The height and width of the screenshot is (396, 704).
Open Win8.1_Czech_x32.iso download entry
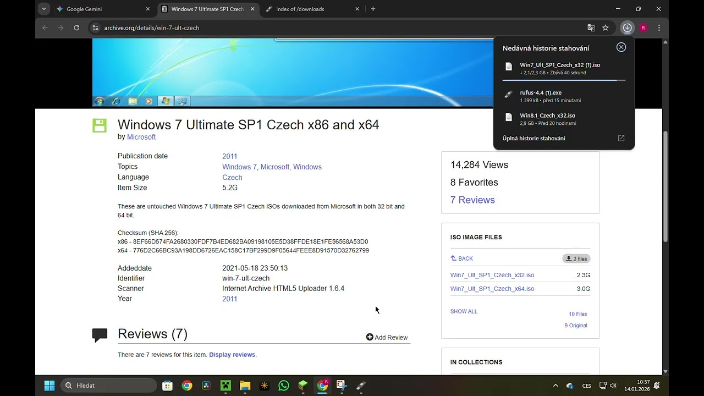tap(564, 119)
